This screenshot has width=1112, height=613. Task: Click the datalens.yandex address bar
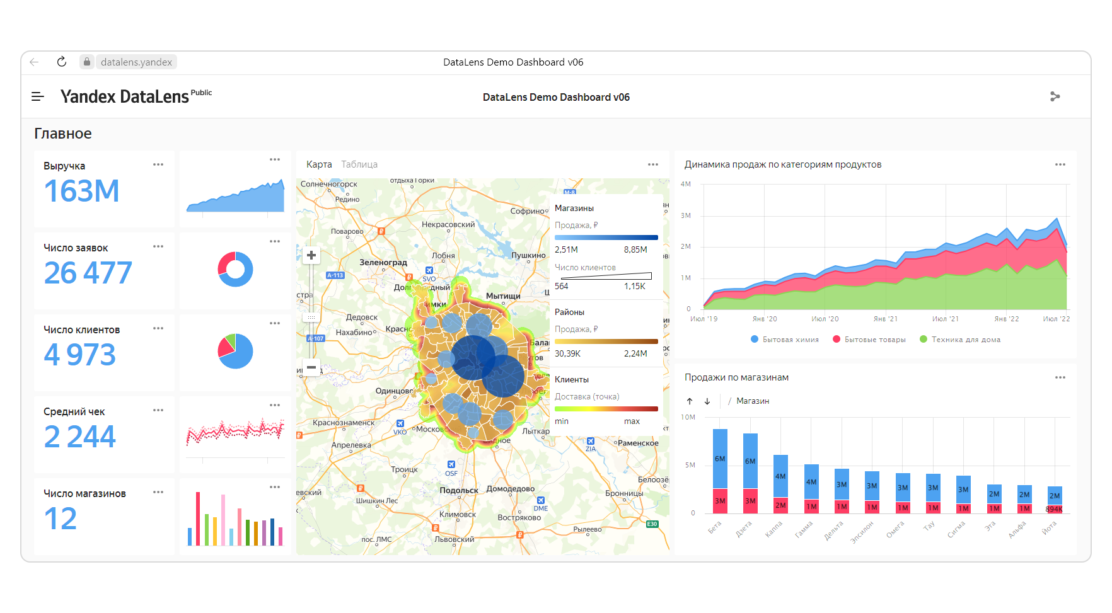click(136, 62)
